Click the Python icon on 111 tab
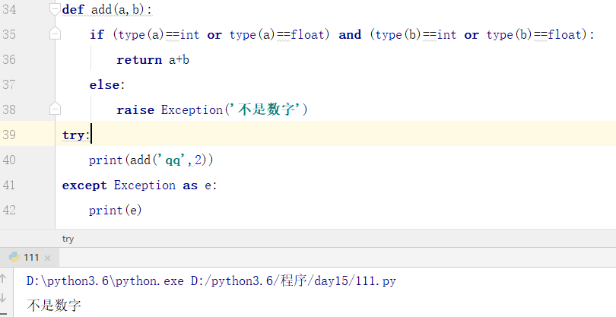 click(14, 257)
